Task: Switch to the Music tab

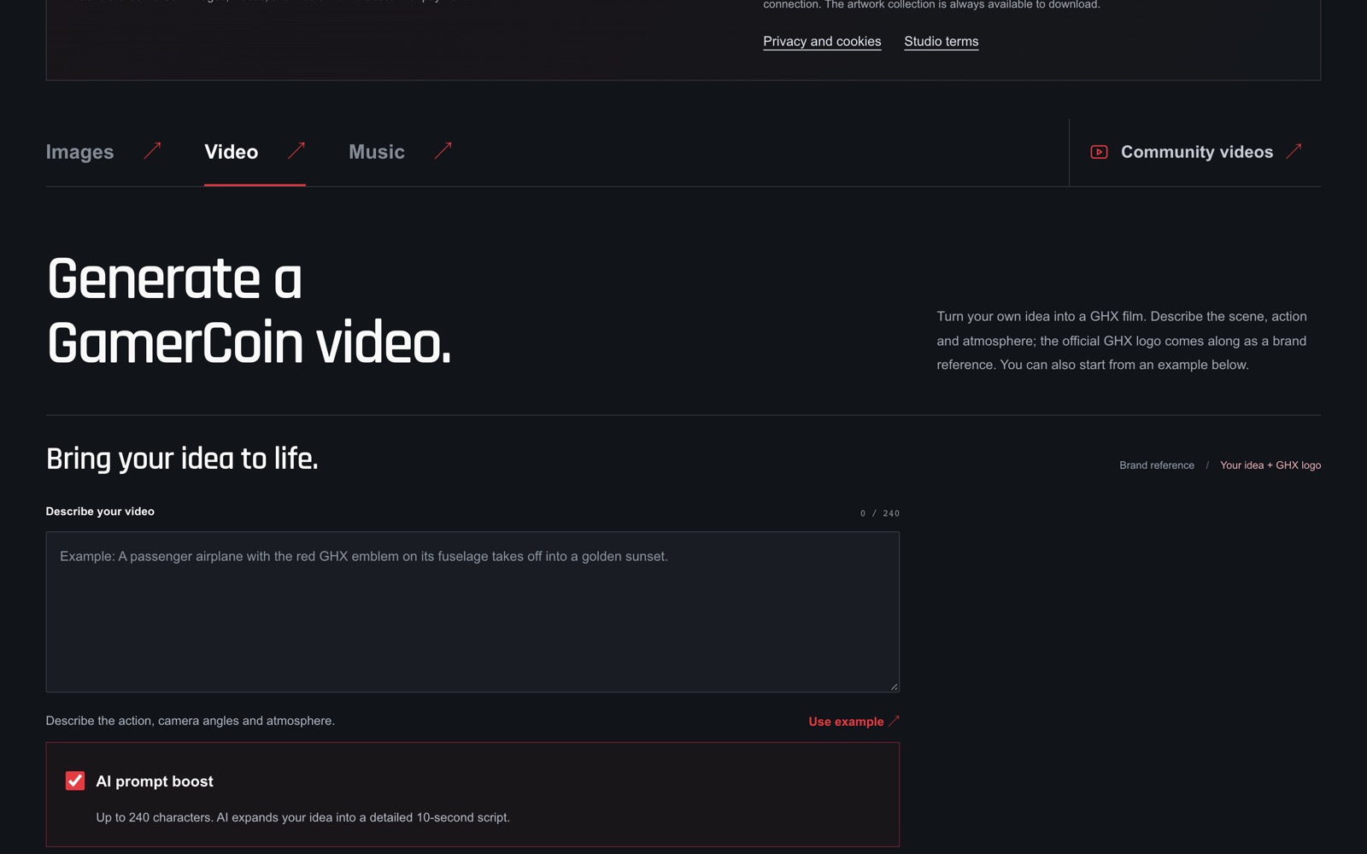Action: (377, 152)
